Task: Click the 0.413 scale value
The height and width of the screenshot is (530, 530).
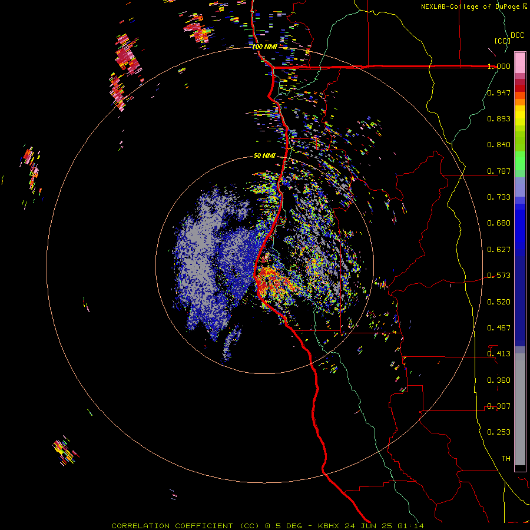Action: click(499, 354)
